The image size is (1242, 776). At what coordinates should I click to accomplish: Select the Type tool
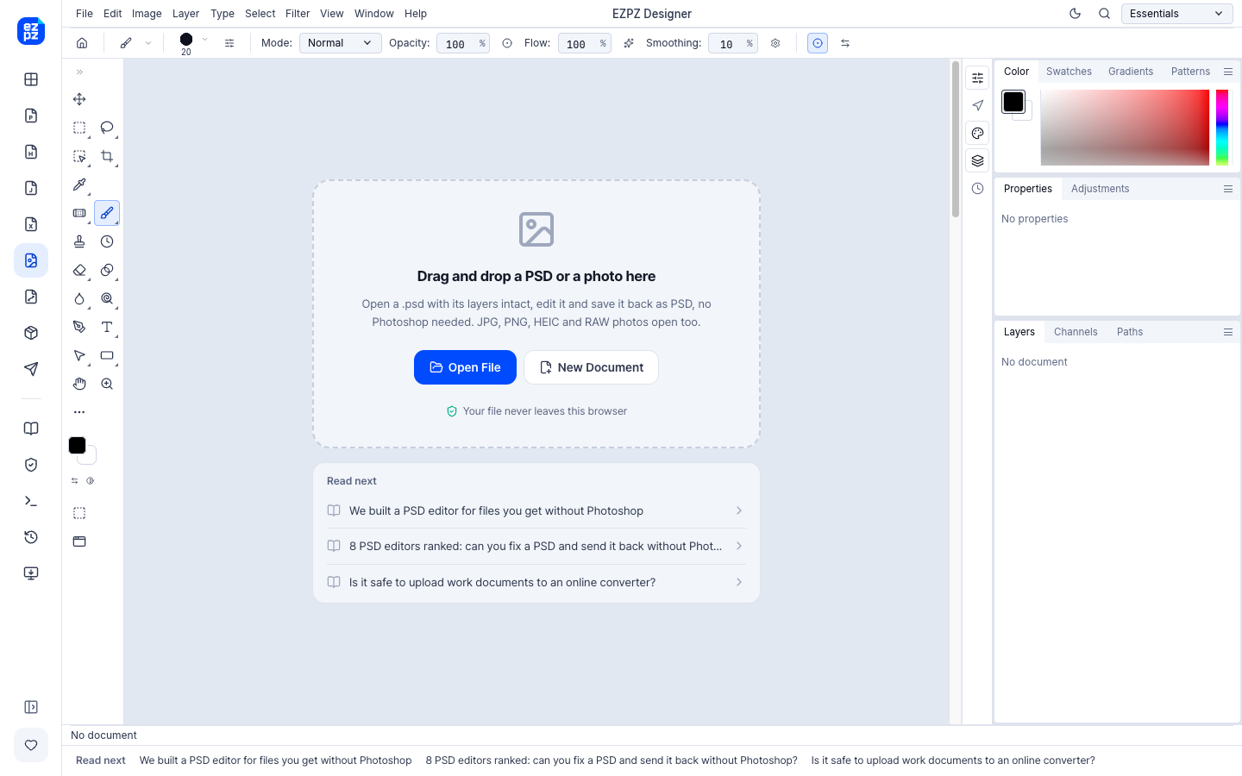(x=107, y=327)
